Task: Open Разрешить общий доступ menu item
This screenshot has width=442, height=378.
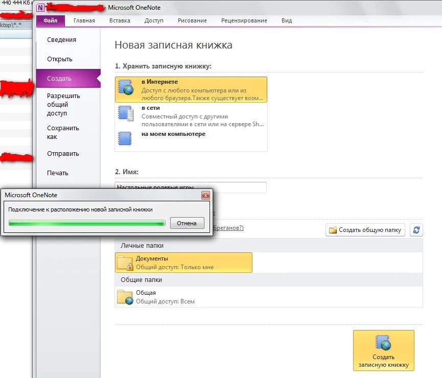Action: pos(68,104)
